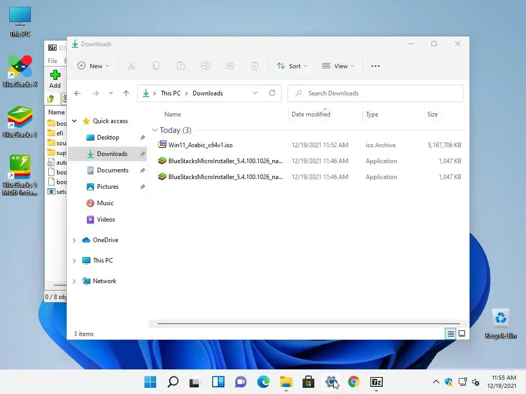The height and width of the screenshot is (394, 526).
Task: Click the Share icon in toolbar
Action: 230,66
